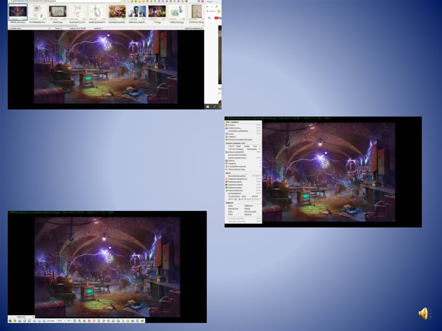Select the old brown book cover thumbnail
The height and width of the screenshot is (331, 442).
pyautogui.click(x=196, y=11)
